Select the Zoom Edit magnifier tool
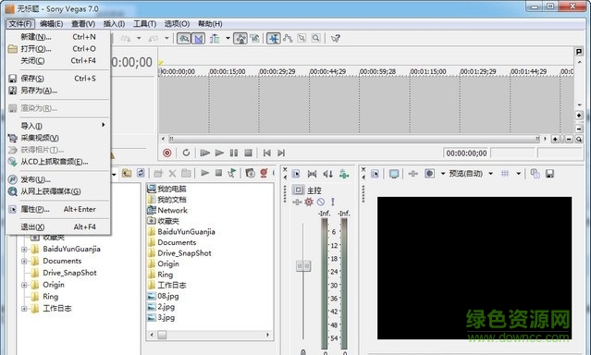 coord(316,39)
